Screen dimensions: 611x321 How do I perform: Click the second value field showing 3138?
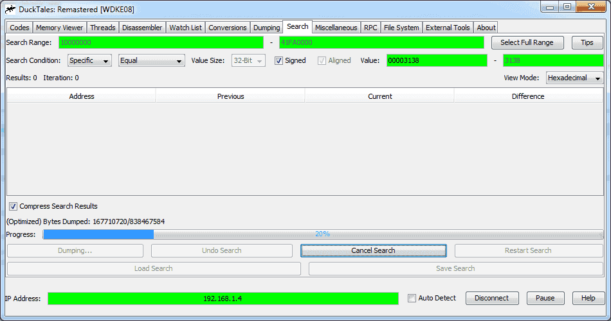point(553,60)
